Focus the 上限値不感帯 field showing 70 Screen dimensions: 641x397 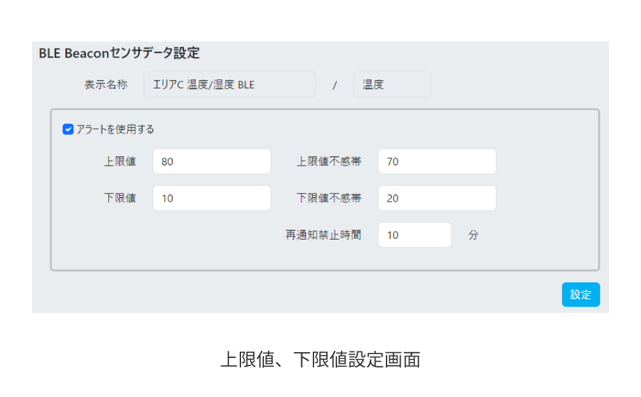click(437, 161)
